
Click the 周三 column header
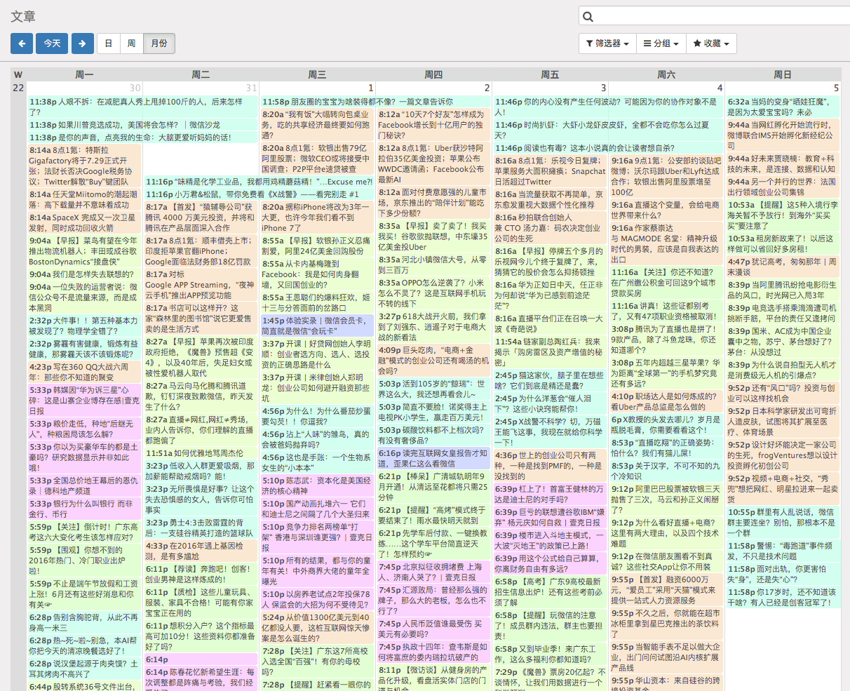(x=317, y=74)
